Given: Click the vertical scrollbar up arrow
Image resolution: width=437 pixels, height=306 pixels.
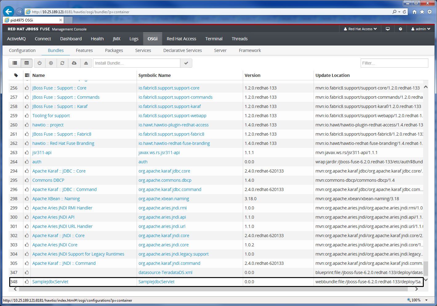Looking at the screenshot, I should (x=426, y=87).
